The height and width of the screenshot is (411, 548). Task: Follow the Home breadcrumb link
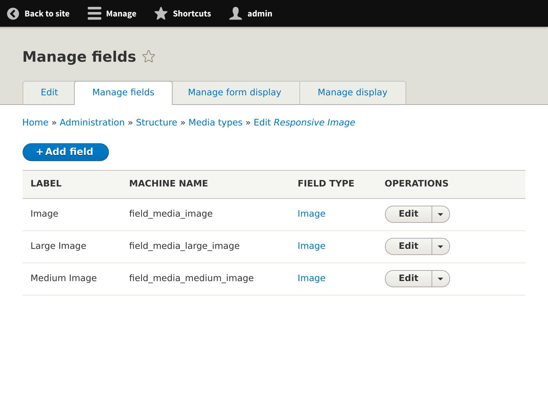(x=35, y=122)
